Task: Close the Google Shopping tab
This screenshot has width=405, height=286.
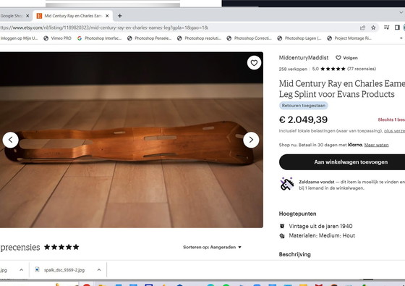Action: click(x=27, y=16)
